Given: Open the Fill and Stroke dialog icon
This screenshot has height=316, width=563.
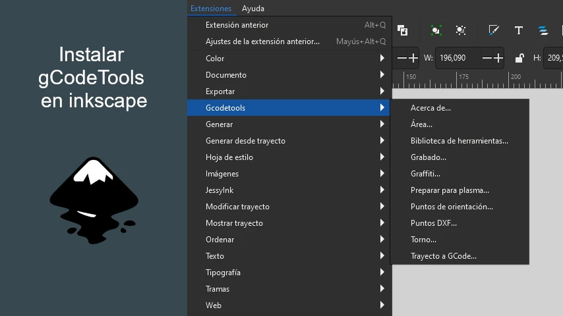Looking at the screenshot, I should click(494, 30).
